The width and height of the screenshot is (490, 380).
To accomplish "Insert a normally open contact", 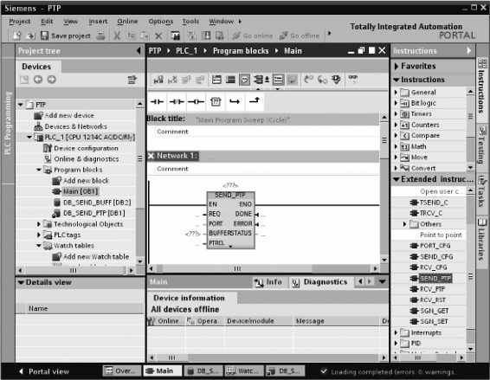I will [157, 101].
